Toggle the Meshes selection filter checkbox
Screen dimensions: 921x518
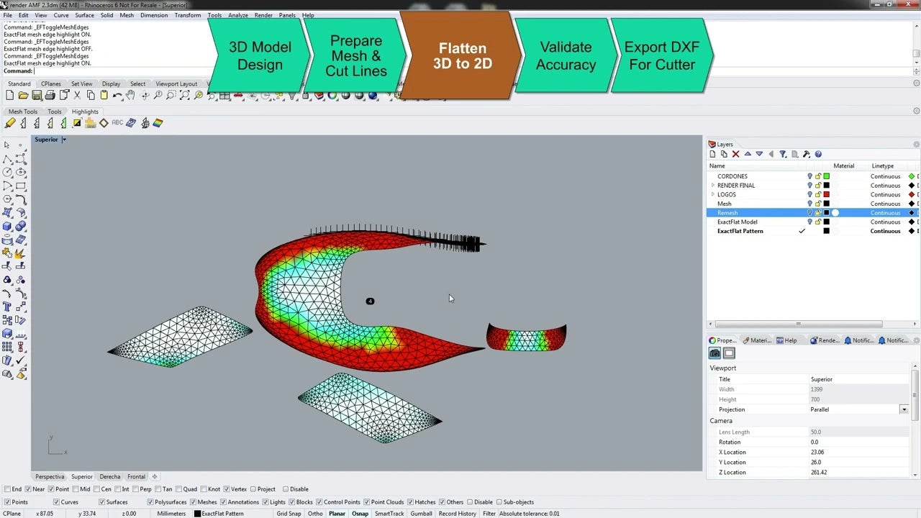193,502
